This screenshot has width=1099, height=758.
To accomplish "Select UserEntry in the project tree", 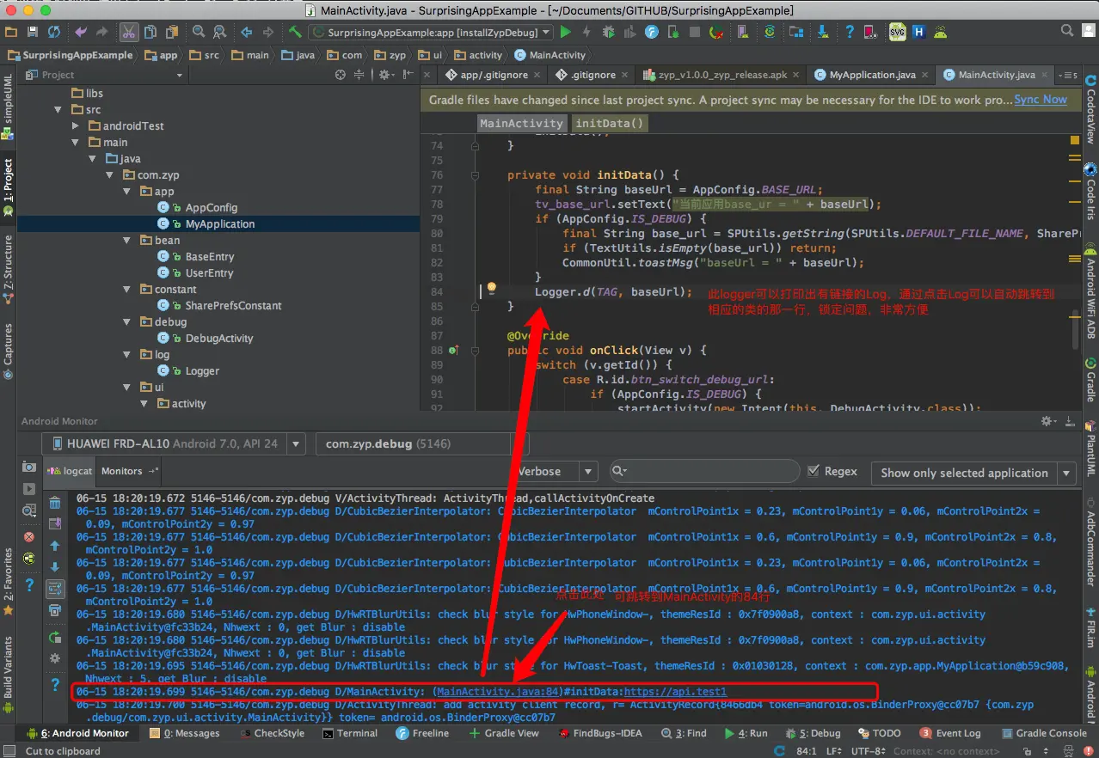I will tap(209, 272).
